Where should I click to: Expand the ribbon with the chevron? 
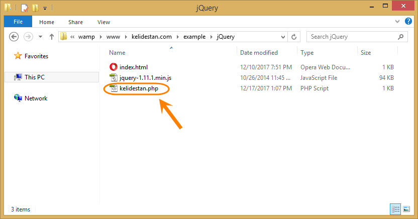[x=397, y=21]
